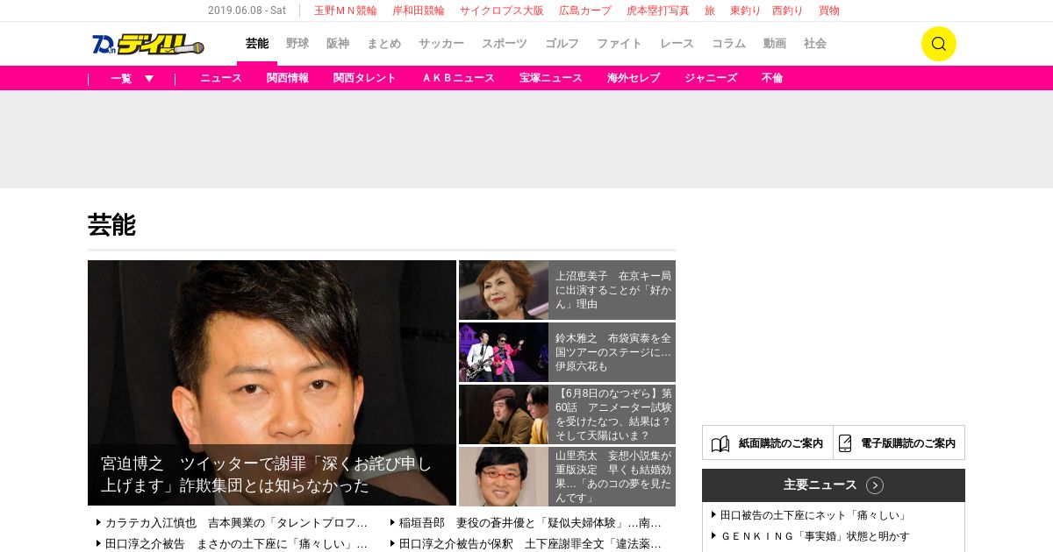Open the 旅 link in top bar
Viewport: 1053px width, 552px height.
coord(710,11)
